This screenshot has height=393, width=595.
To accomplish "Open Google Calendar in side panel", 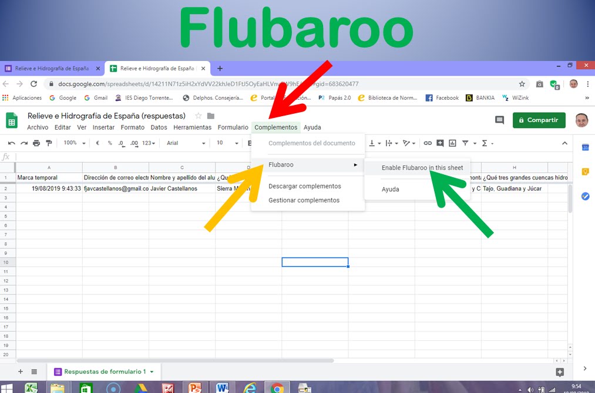I will click(x=586, y=147).
